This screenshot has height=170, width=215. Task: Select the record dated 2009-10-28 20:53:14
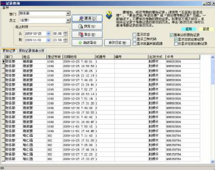tap(102, 94)
